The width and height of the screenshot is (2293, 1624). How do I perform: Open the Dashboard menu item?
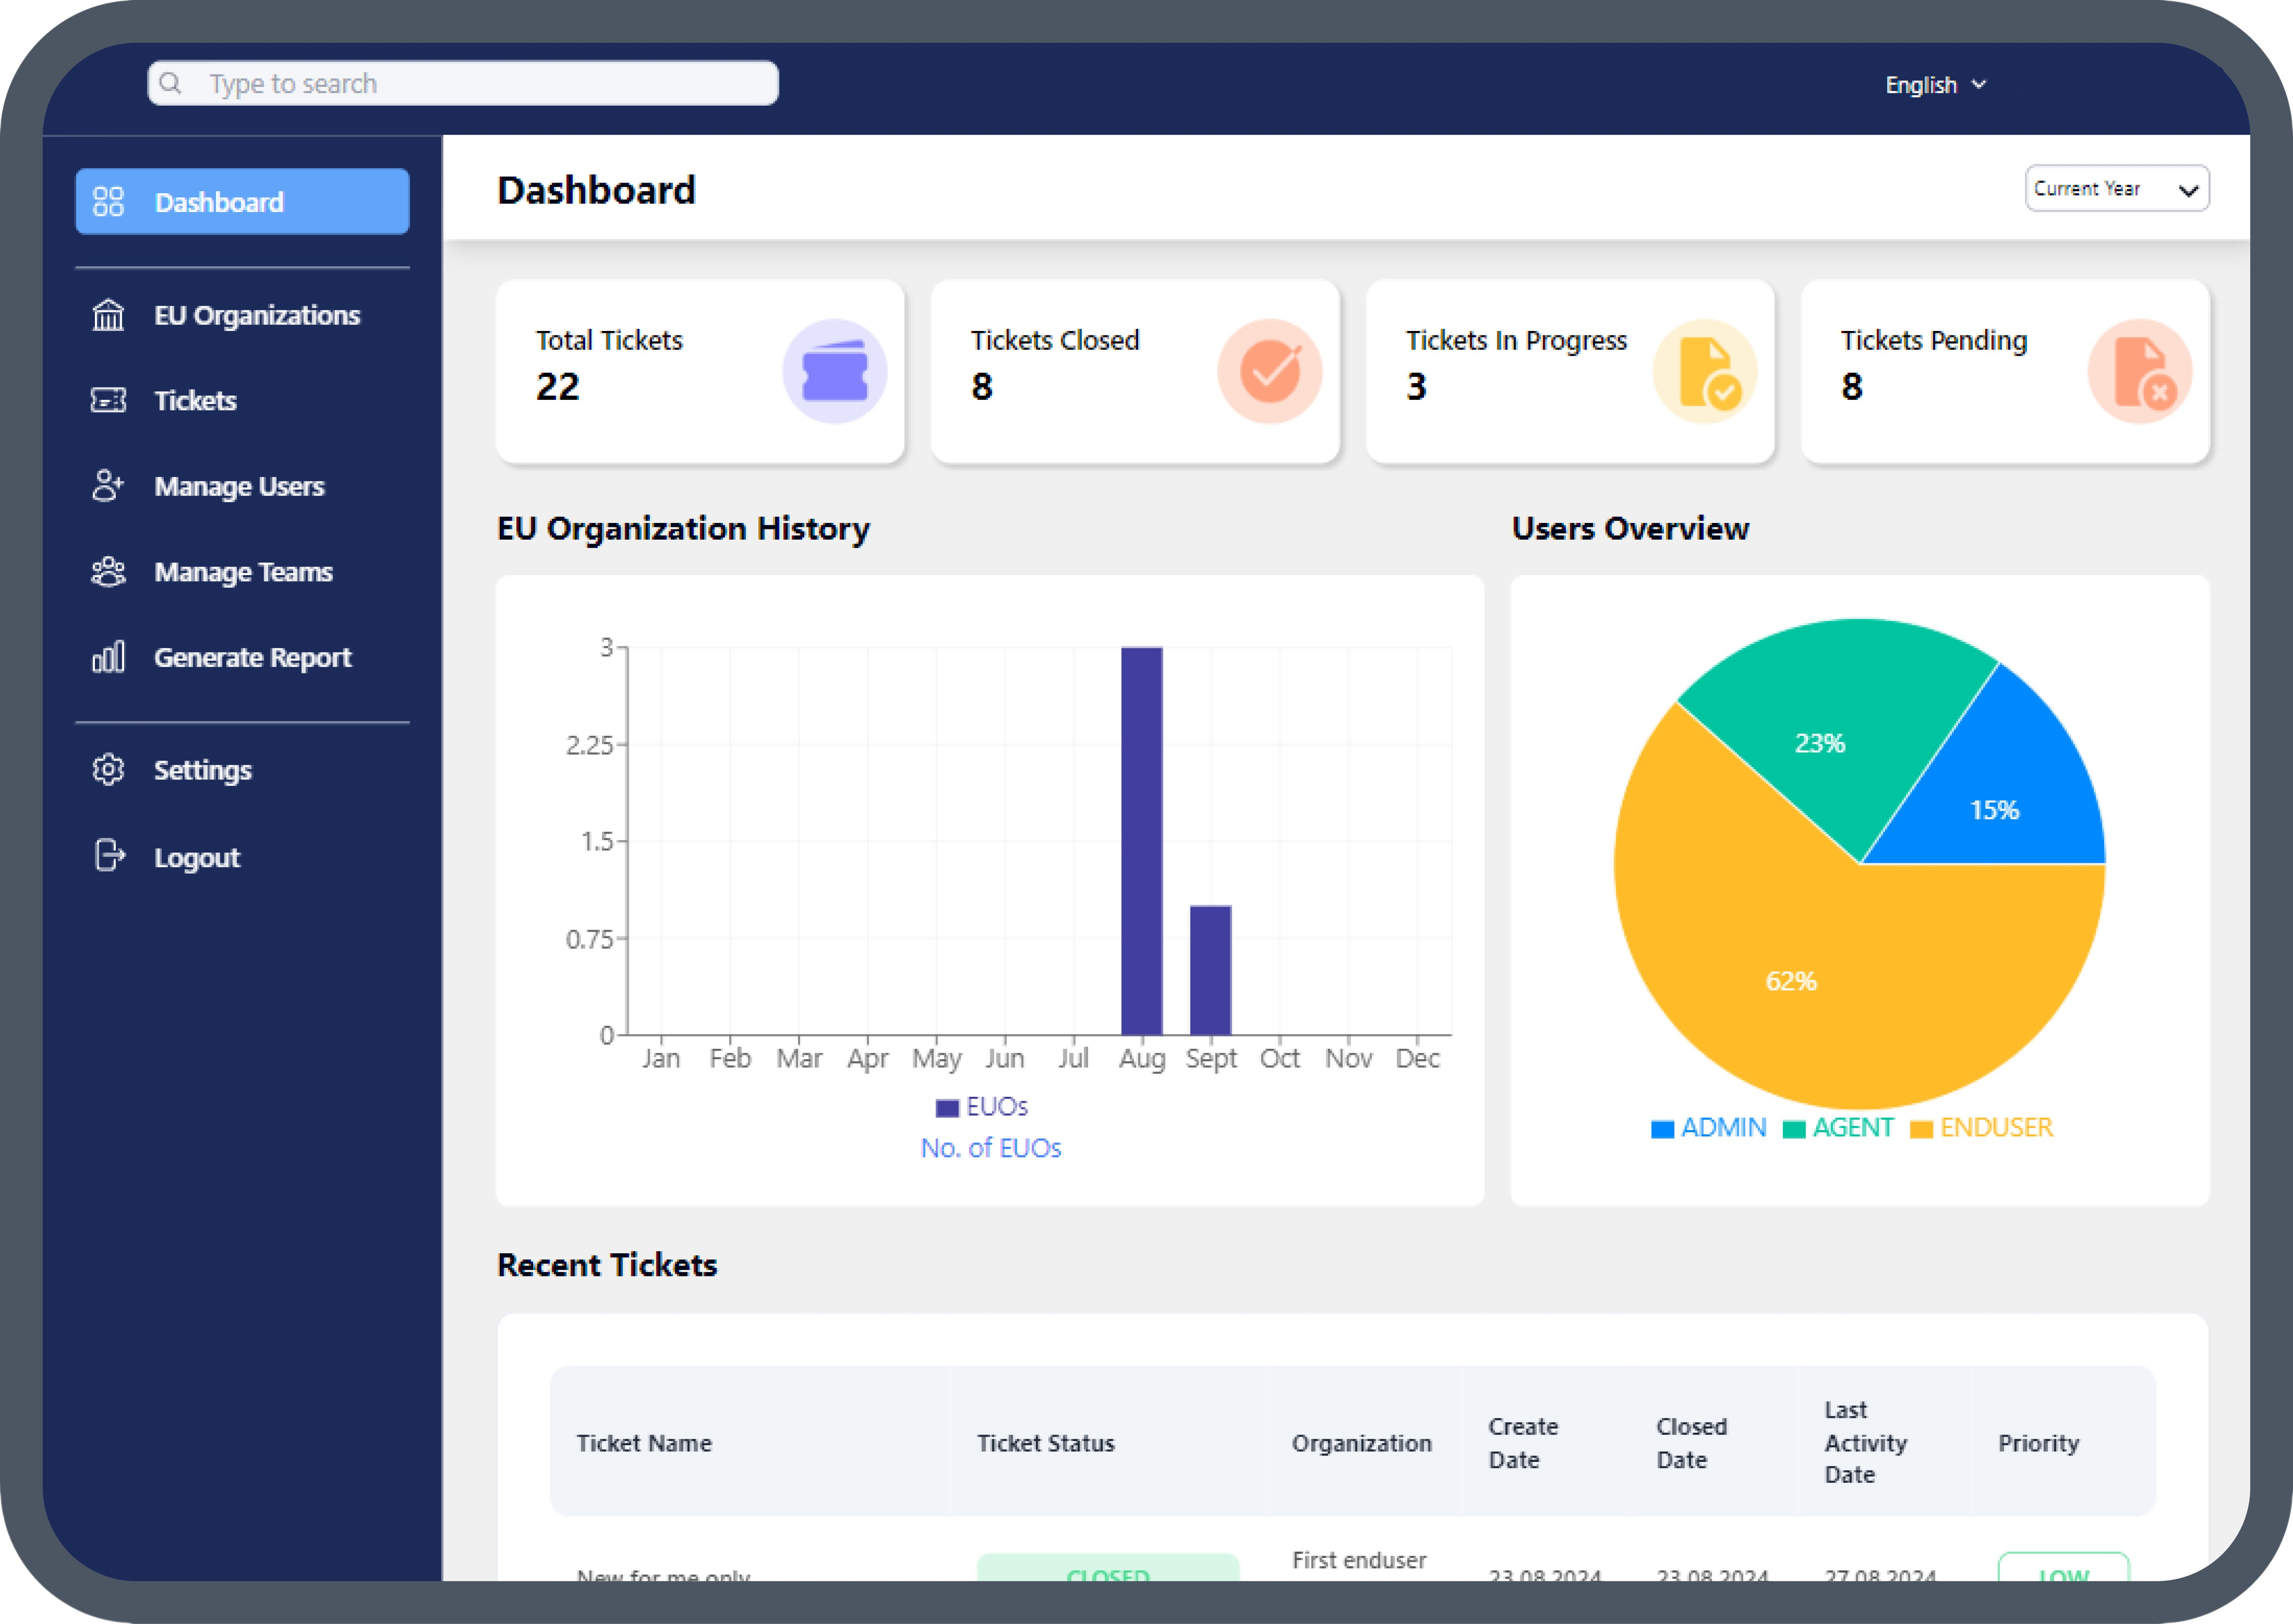click(242, 201)
